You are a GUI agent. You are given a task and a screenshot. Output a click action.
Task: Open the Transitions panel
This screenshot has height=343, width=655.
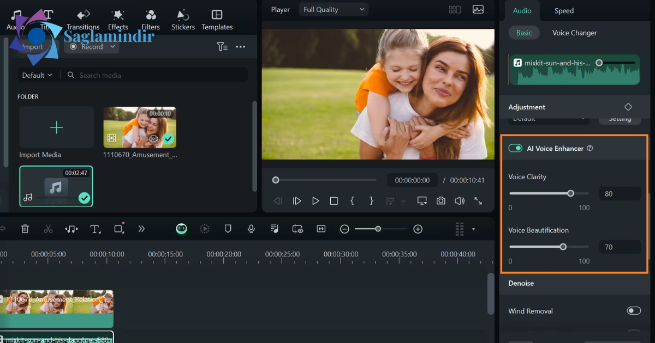coord(83,20)
